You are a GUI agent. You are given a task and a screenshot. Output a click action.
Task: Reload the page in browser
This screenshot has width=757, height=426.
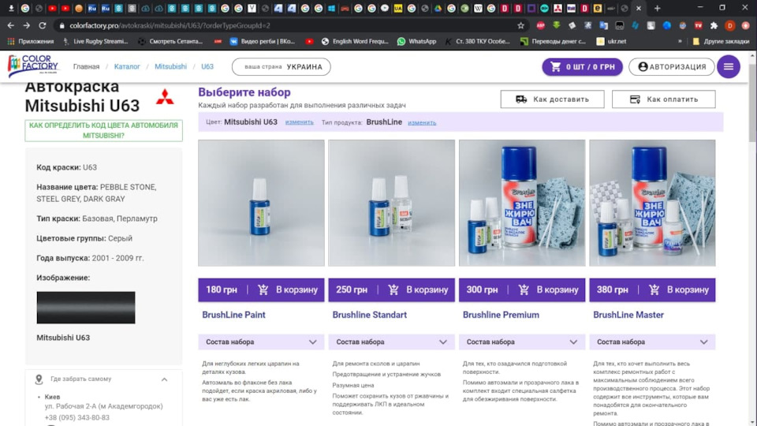click(43, 25)
